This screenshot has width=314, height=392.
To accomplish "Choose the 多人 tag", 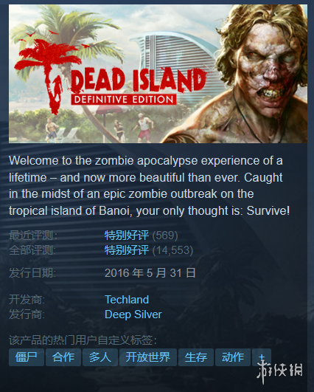I will click(100, 357).
